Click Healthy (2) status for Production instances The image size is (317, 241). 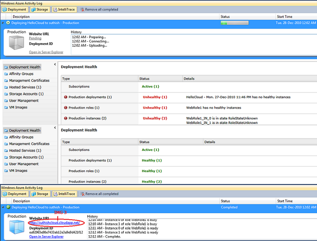click(152, 181)
